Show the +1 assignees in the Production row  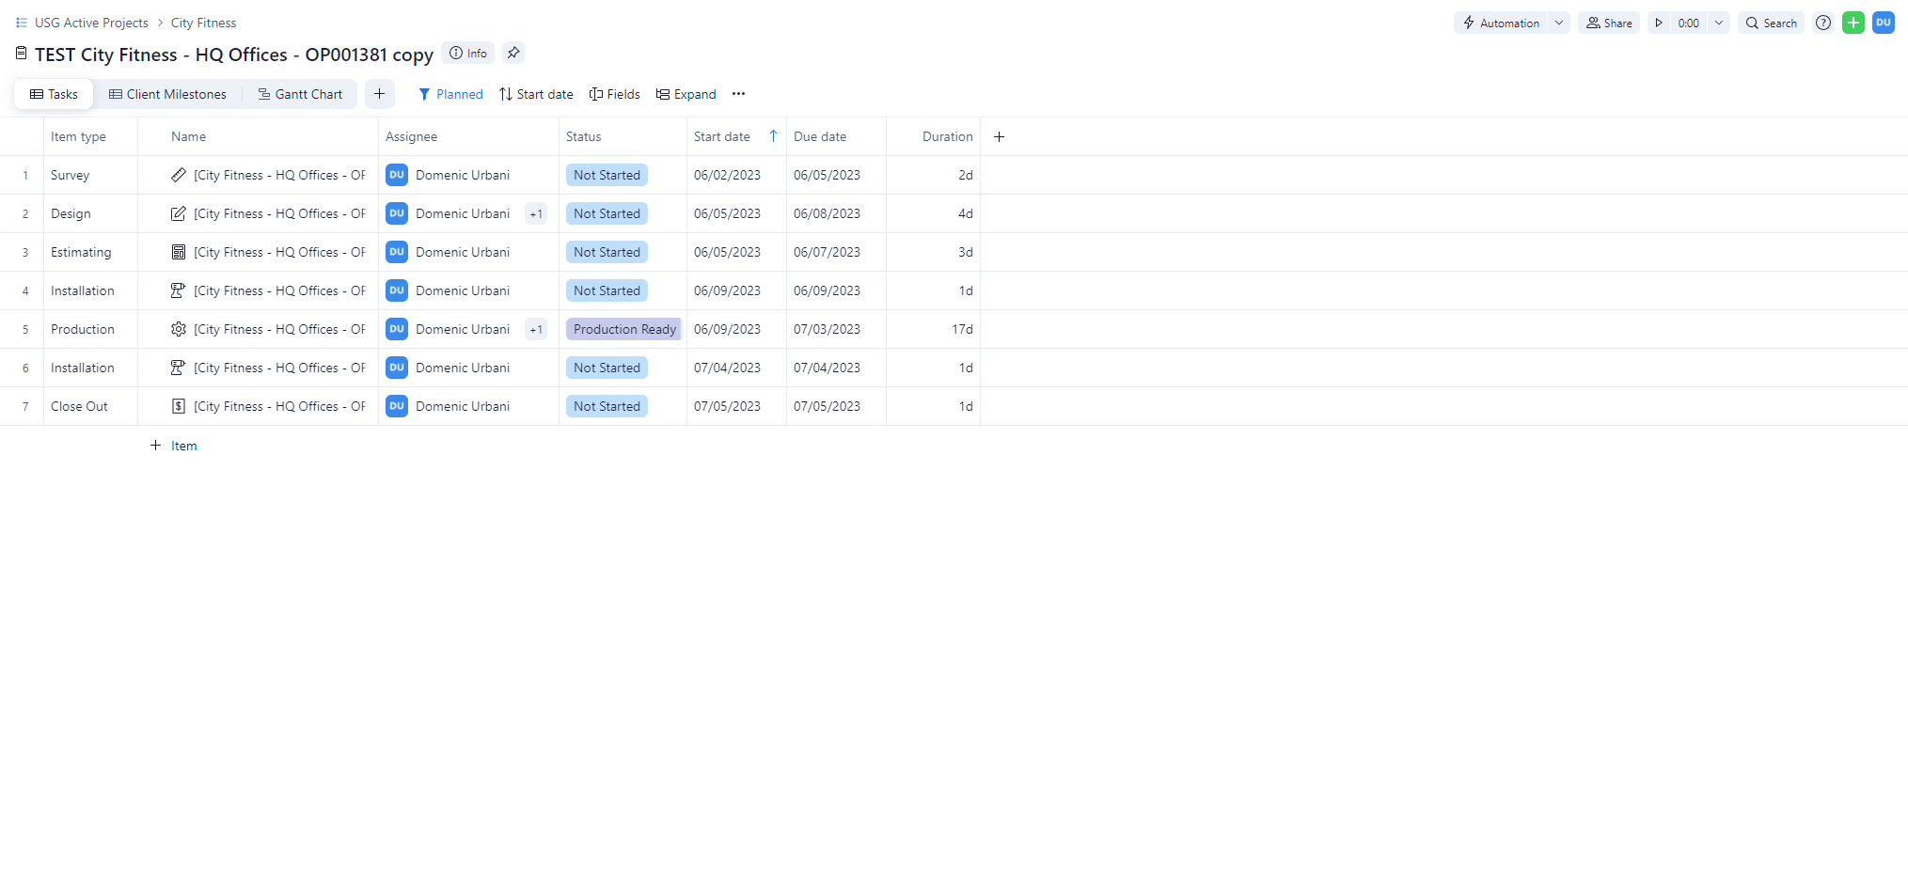536,329
